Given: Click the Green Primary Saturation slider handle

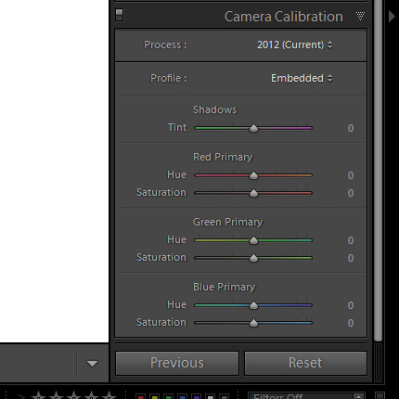Looking at the screenshot, I should 253,258.
